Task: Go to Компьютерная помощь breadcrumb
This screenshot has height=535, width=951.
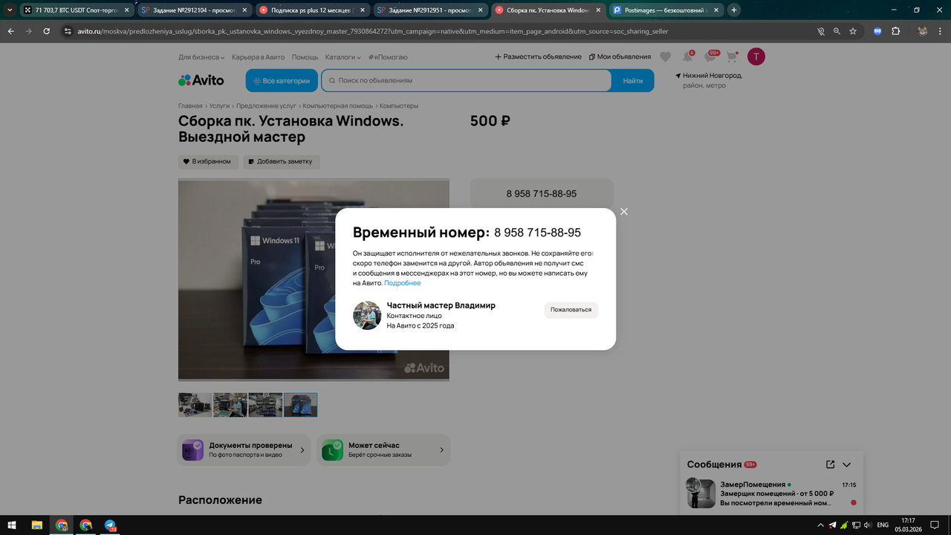Action: tap(338, 106)
